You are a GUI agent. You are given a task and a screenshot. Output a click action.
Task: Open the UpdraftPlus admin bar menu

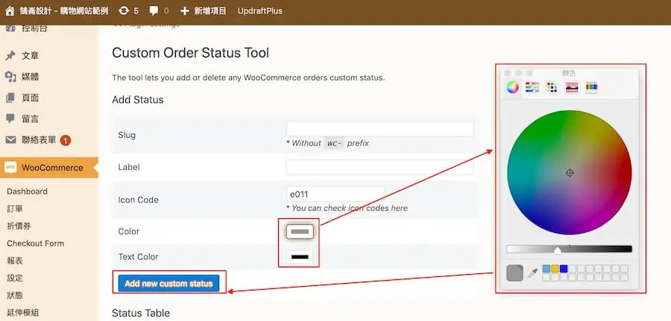259,10
